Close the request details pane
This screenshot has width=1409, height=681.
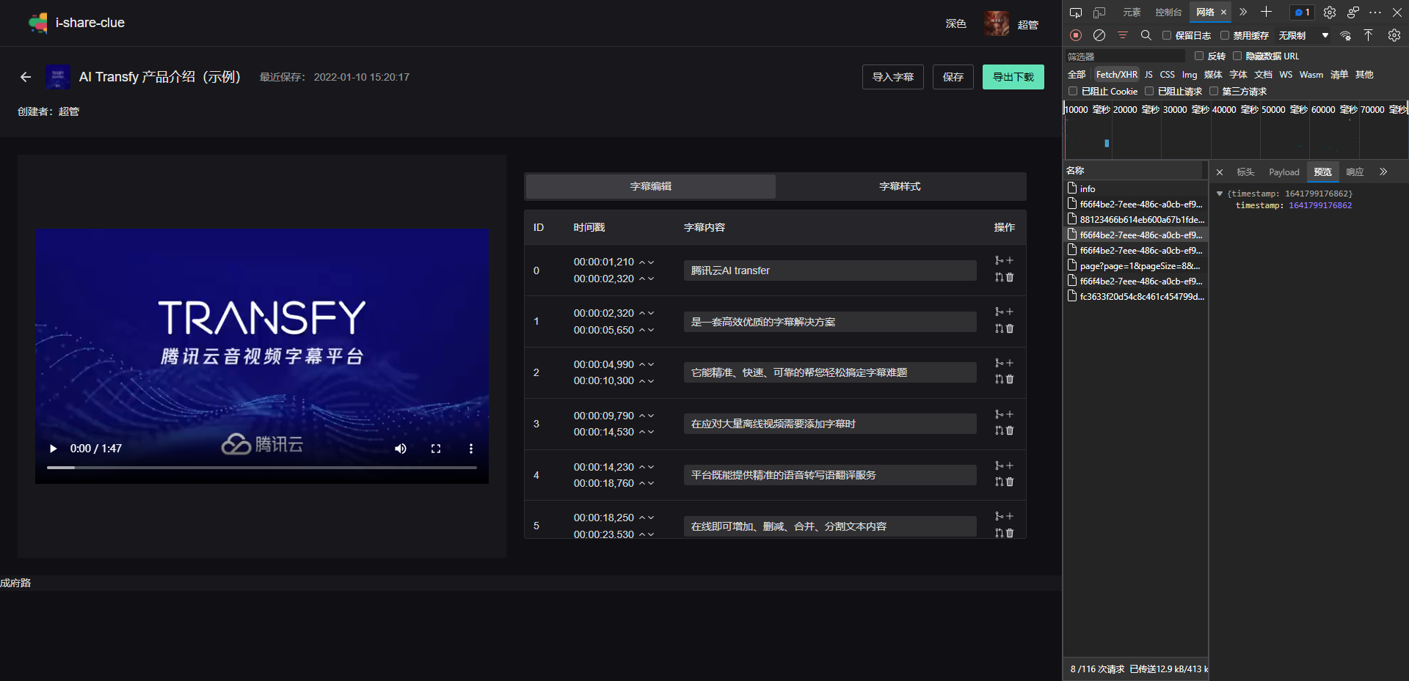1220,172
